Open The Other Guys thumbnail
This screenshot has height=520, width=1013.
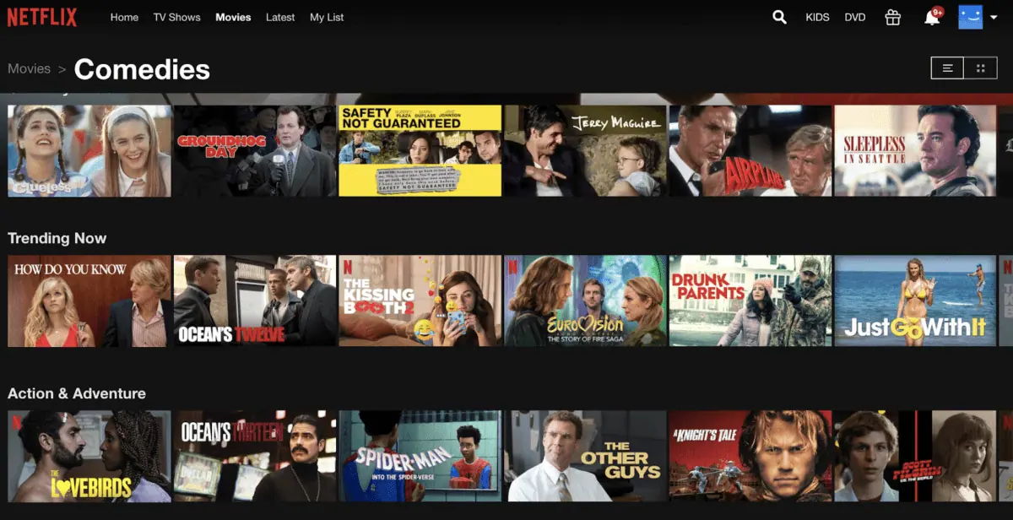pyautogui.click(x=586, y=457)
